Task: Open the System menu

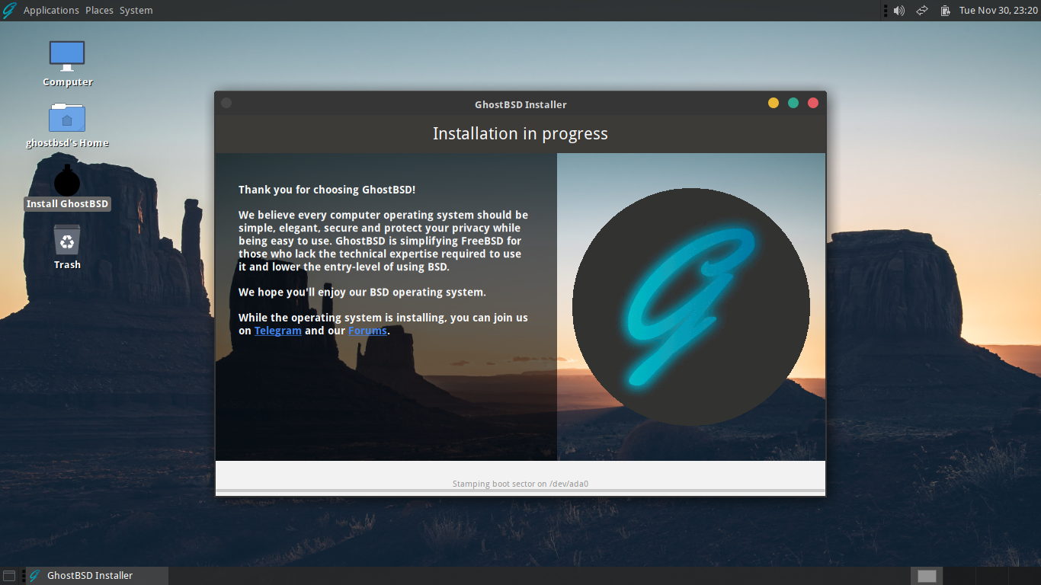Action: [x=136, y=11]
